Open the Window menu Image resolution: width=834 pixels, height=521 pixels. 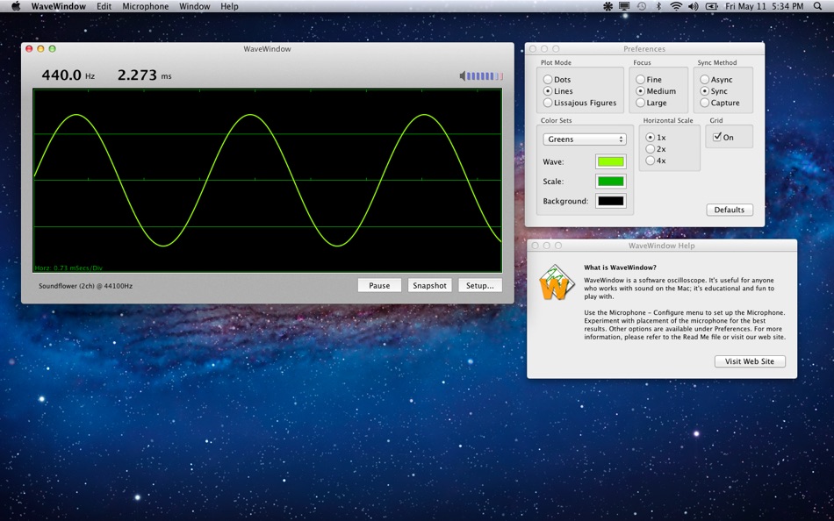click(194, 6)
